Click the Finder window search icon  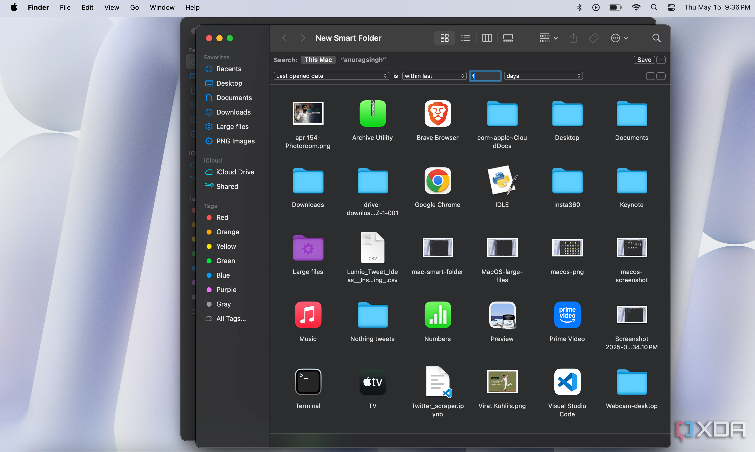pyautogui.click(x=656, y=38)
